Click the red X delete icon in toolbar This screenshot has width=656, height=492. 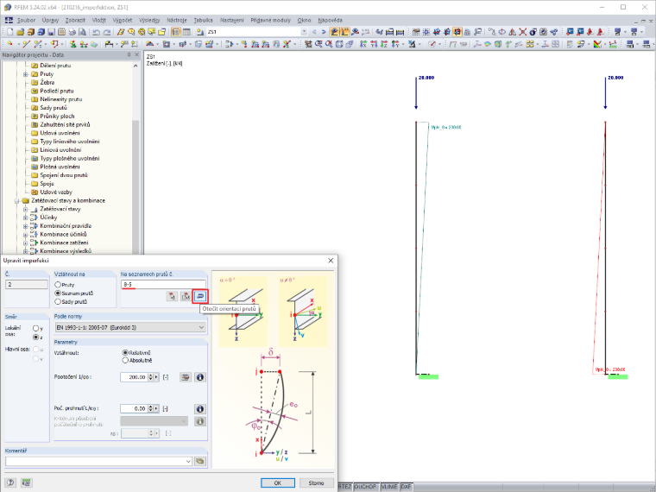tap(522, 32)
